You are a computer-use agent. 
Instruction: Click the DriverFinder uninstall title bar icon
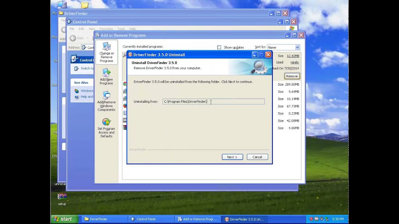(x=130, y=55)
